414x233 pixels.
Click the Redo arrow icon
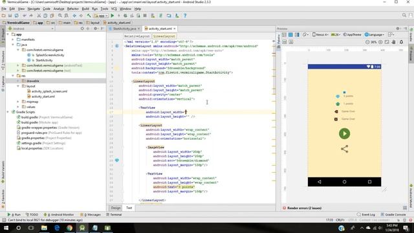tap(31, 16)
